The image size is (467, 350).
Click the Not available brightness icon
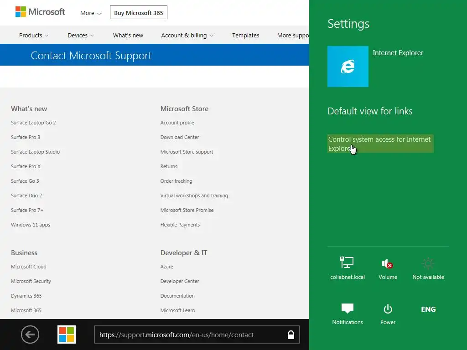click(428, 268)
